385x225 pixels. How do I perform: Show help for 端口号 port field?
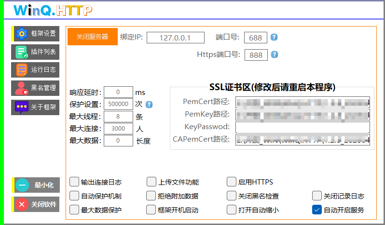[x=274, y=37]
